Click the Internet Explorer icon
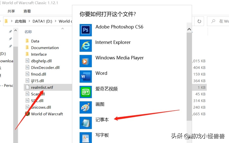 tap(86, 45)
